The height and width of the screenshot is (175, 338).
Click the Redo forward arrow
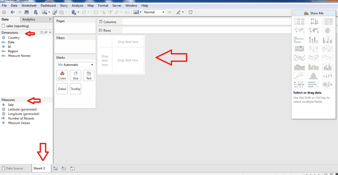coord(19,12)
